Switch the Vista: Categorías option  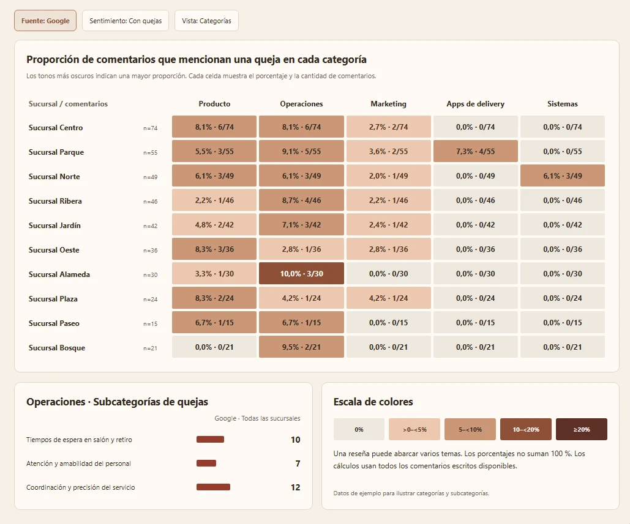coord(206,20)
